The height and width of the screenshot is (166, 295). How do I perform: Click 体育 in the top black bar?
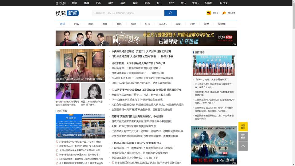click(87, 3)
